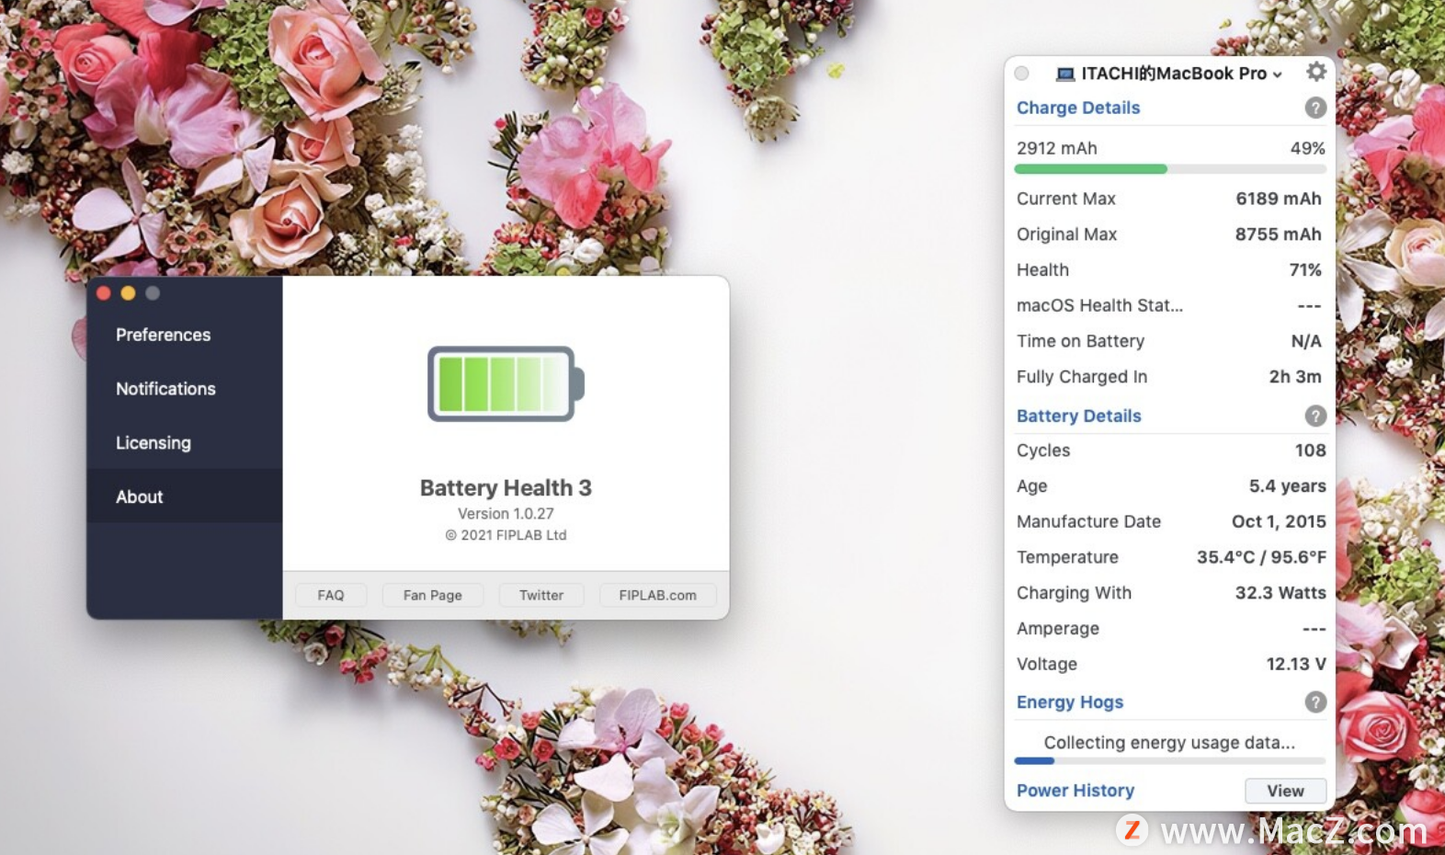
Task: Open the FIPLAB.com link button
Action: 657,595
